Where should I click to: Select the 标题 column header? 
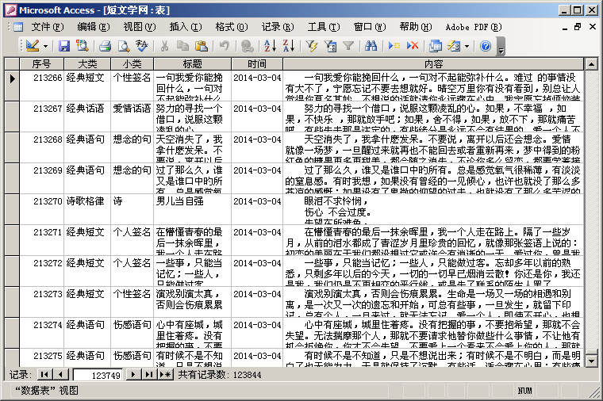click(x=192, y=63)
